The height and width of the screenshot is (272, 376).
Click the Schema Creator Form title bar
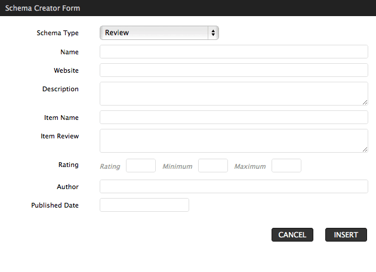pos(188,8)
